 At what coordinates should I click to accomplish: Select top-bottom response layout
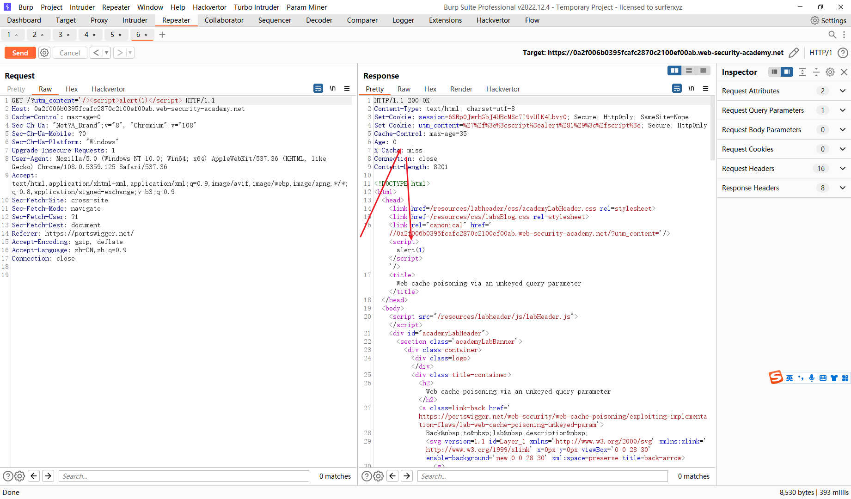pos(689,70)
